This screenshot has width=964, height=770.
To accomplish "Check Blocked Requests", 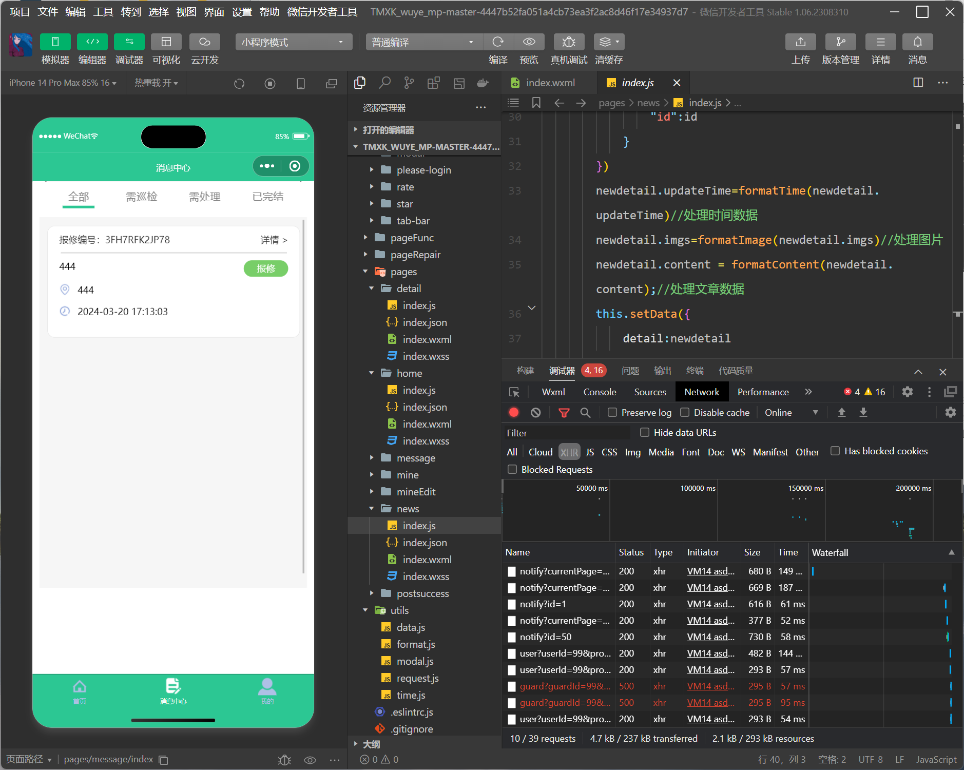I will point(512,469).
